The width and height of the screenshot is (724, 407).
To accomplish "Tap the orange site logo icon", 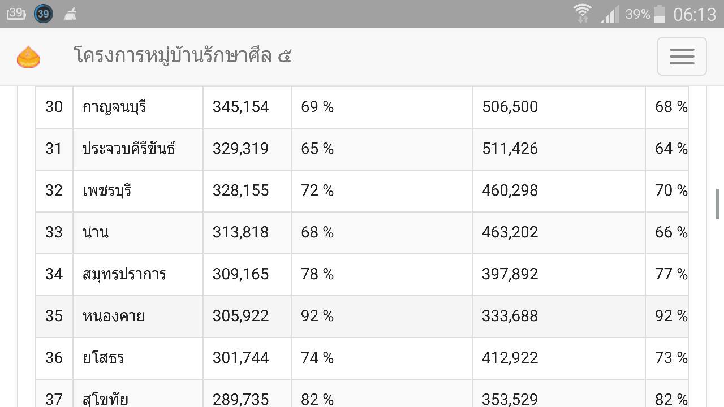I will [28, 57].
